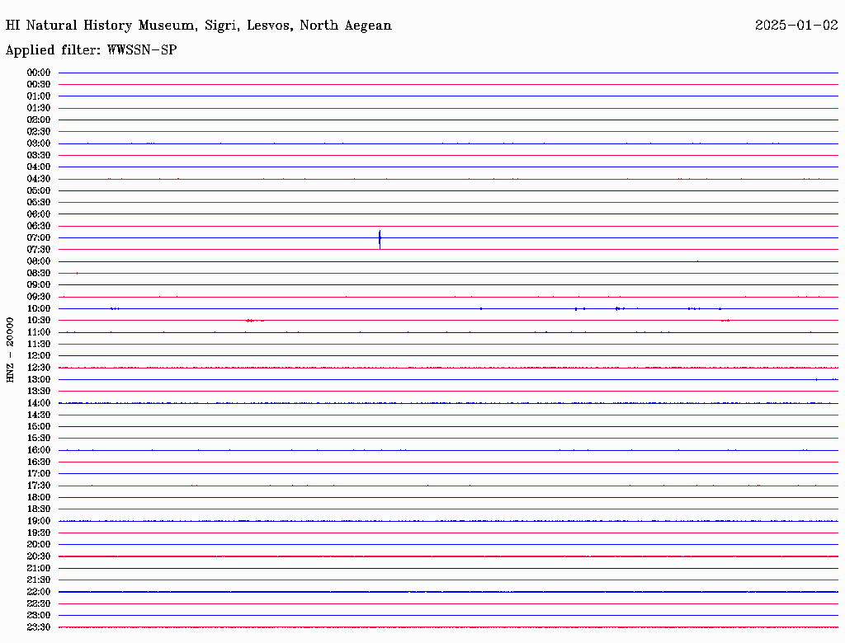
Task: Click the 05:00 time label
Action: [39, 190]
